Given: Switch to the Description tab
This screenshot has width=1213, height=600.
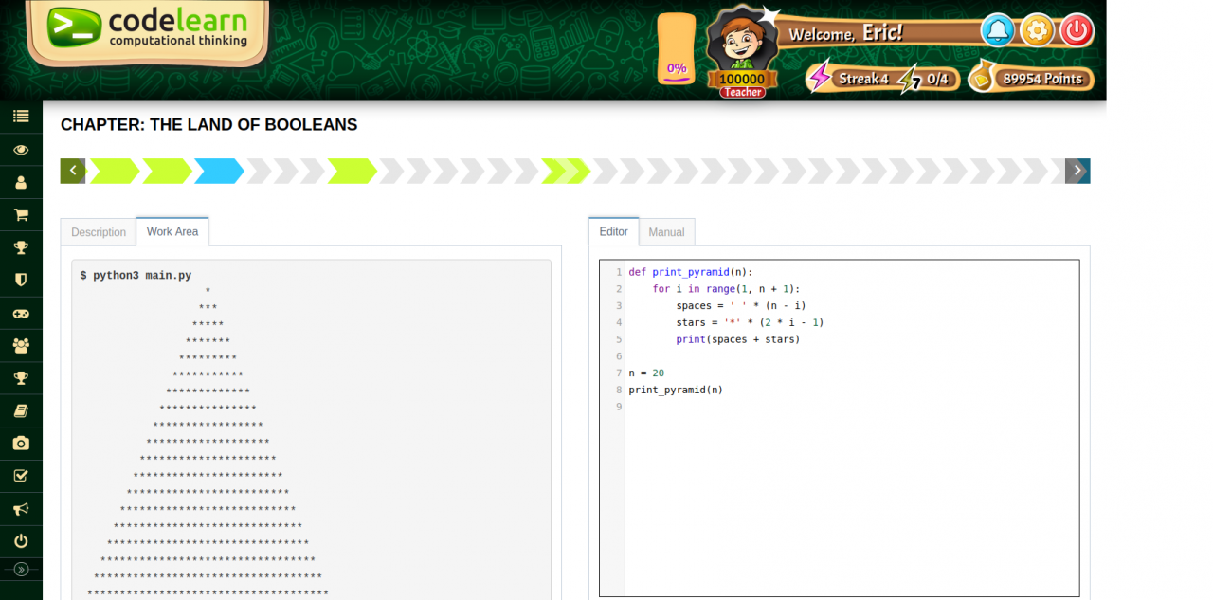Looking at the screenshot, I should tap(98, 231).
